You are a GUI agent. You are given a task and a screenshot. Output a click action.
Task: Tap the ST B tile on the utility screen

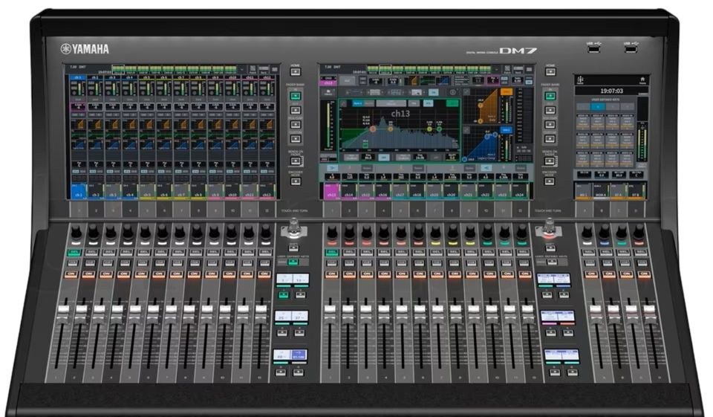click(636, 191)
